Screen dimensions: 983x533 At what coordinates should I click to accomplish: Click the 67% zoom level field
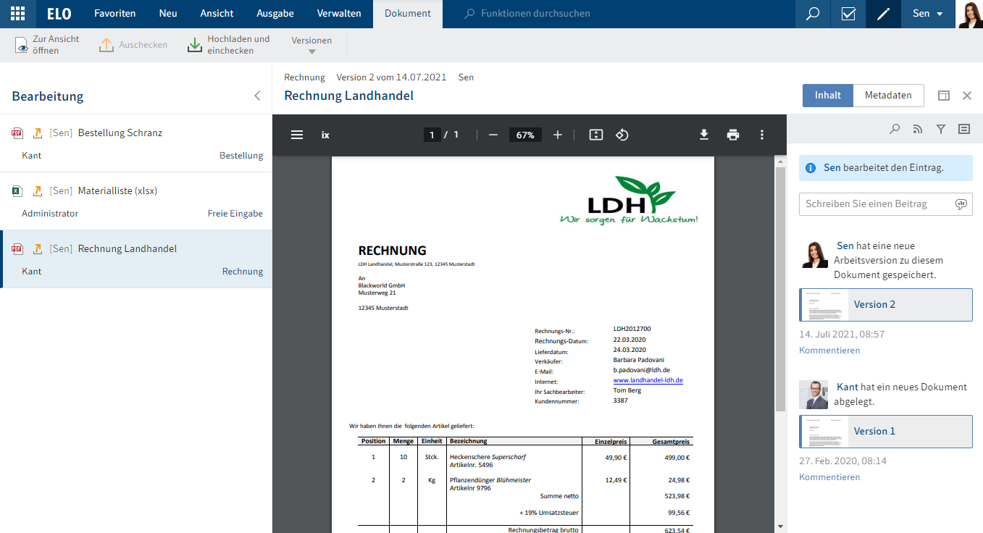click(525, 135)
